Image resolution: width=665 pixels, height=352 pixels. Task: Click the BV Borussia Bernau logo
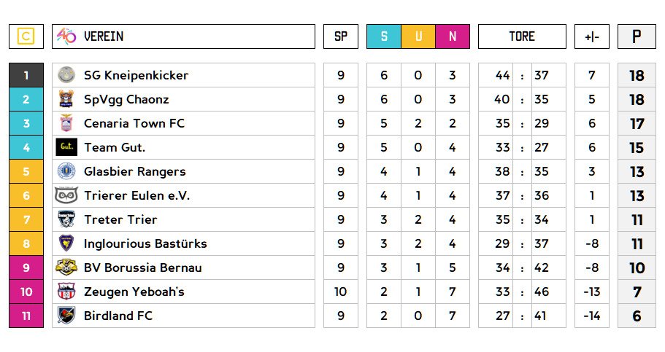[66, 267]
